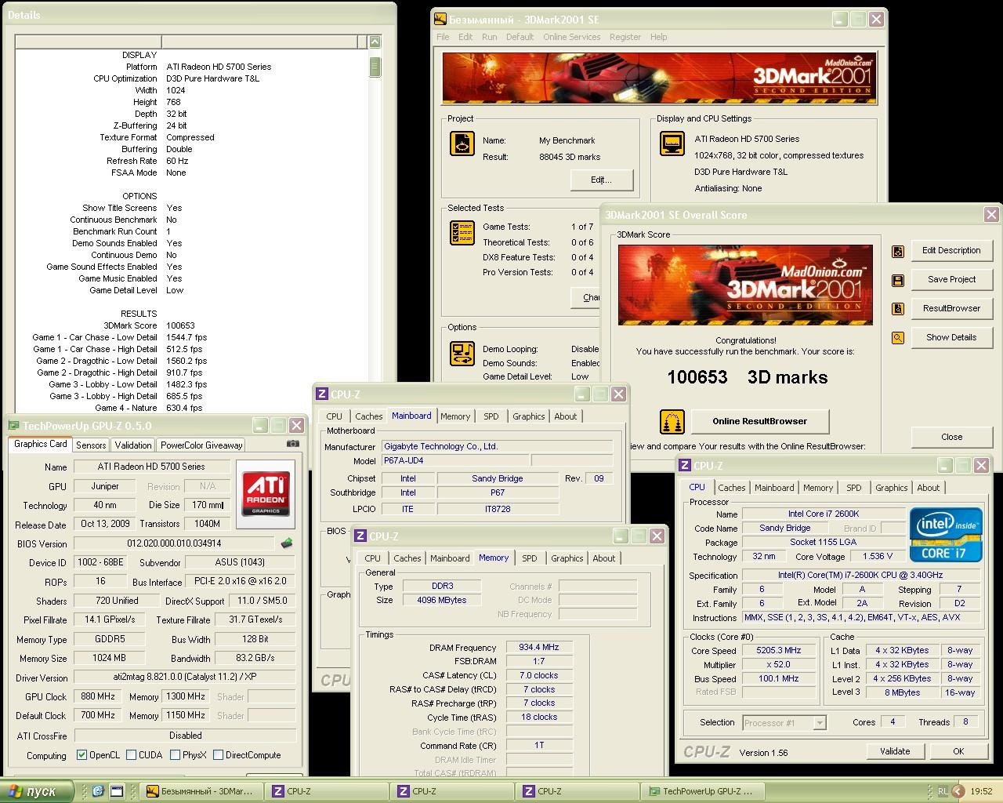Click the Internet Explorer quick launch icon
1003x803 pixels.
tap(98, 791)
